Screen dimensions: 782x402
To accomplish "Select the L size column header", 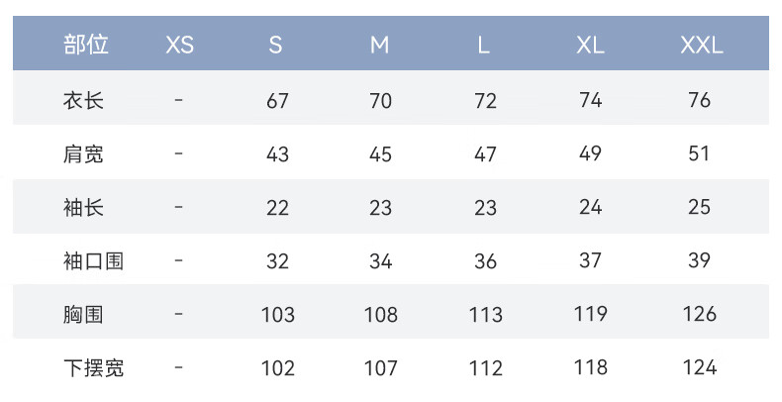I will pyautogui.click(x=483, y=46).
